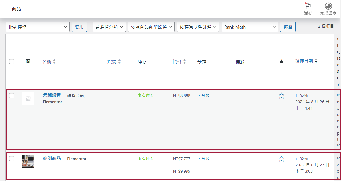341x181 pixels.
Task: Click the 貨號 sort arrows icon
Action: click(x=119, y=62)
